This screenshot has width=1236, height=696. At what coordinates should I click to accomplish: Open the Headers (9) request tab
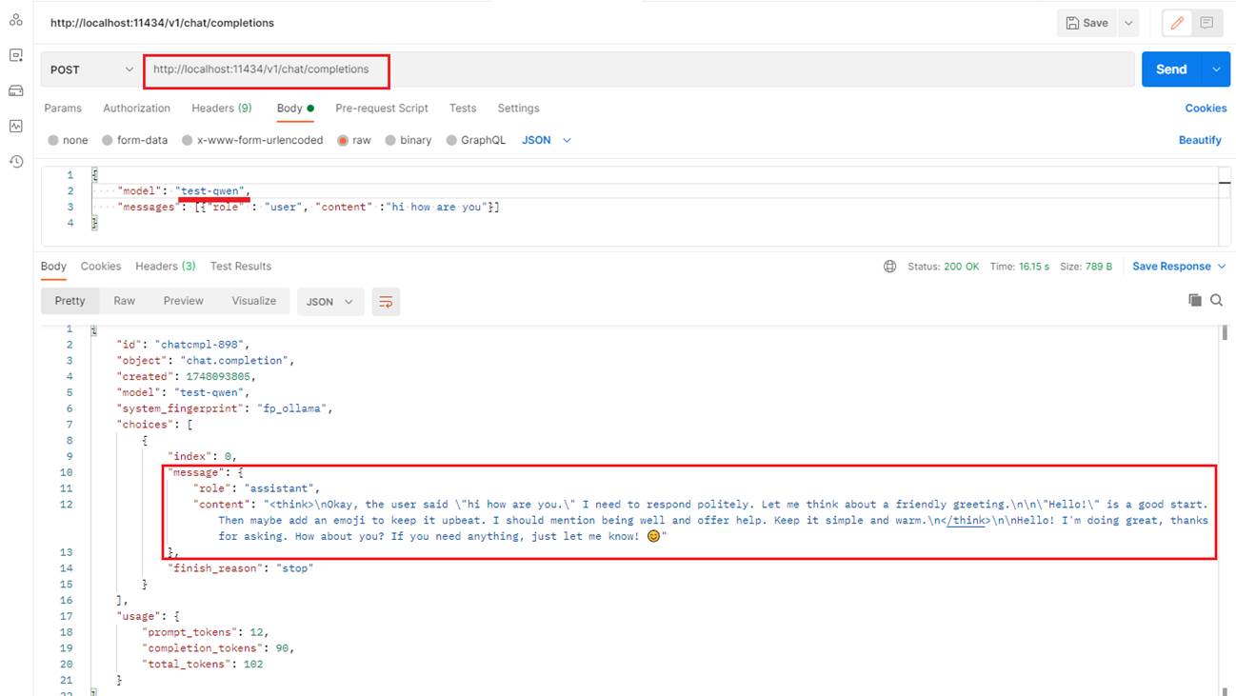click(222, 109)
